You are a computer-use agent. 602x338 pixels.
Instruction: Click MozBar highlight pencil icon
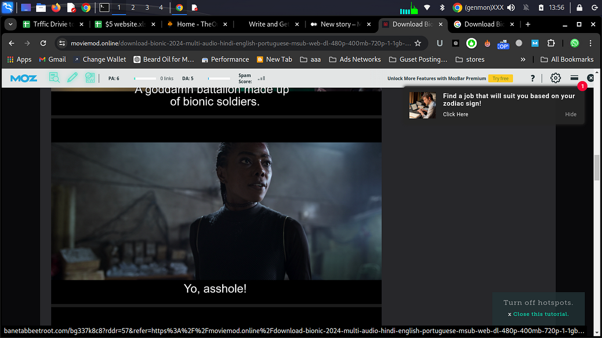pyautogui.click(x=73, y=78)
